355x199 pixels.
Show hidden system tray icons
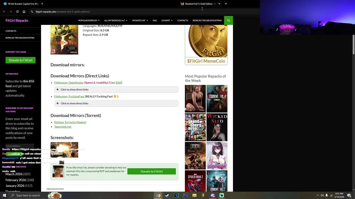[318, 195]
